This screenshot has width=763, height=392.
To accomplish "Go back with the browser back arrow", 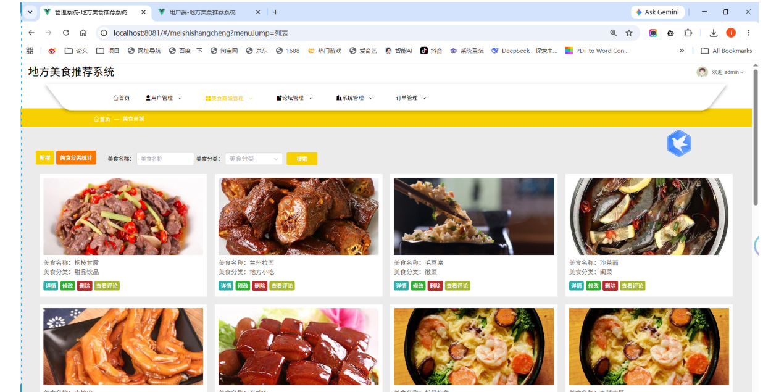I will 31,33.
